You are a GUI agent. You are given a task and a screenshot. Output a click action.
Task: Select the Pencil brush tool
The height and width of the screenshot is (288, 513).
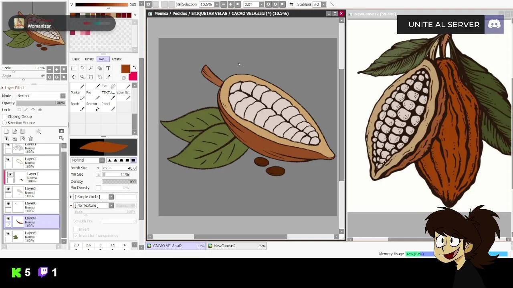coord(109,106)
